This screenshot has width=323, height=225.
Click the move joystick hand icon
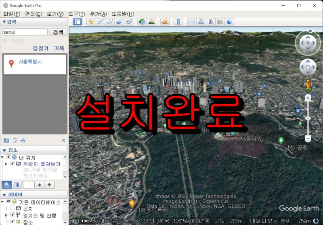(308, 67)
